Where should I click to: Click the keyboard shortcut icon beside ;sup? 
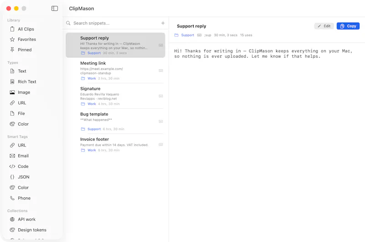[199, 35]
